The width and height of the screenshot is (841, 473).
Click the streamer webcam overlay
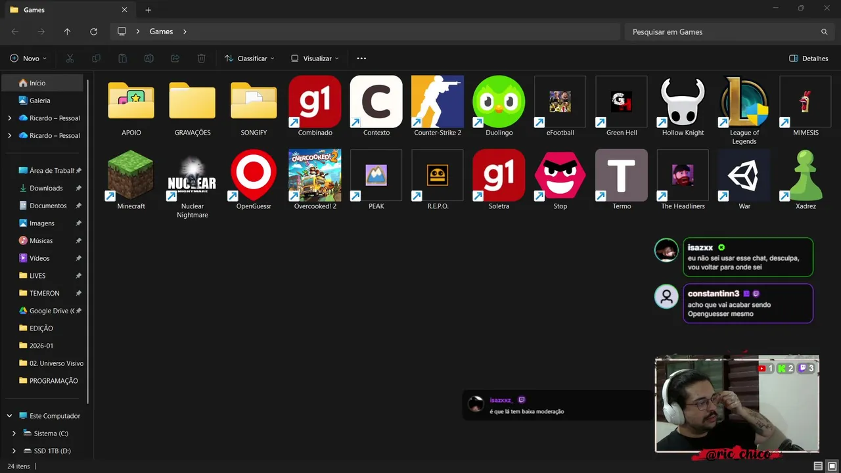[x=737, y=405]
